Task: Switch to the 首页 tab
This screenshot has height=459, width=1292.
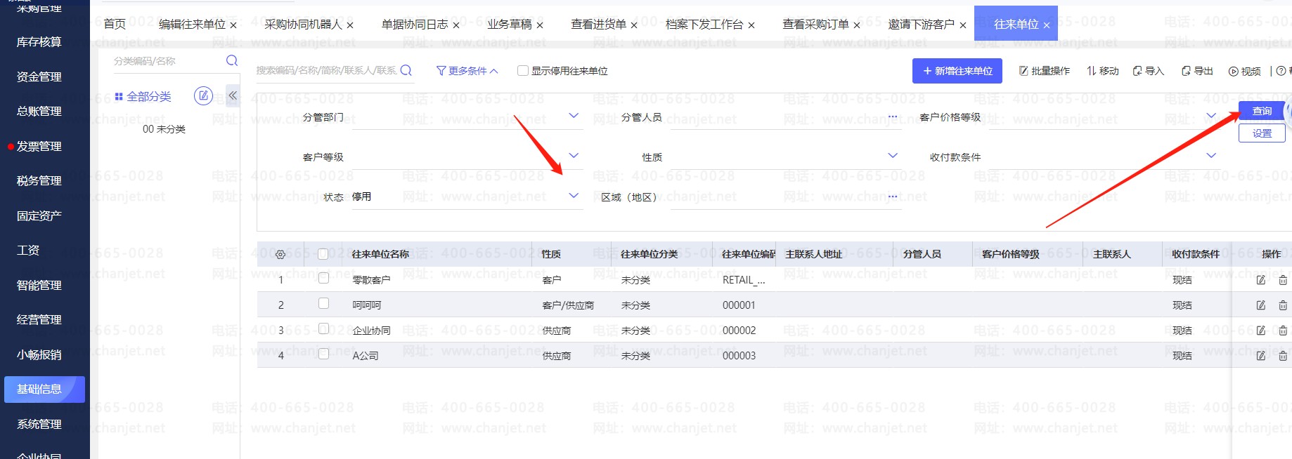Action: pyautogui.click(x=115, y=24)
